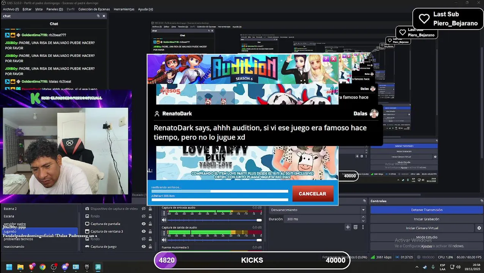The width and height of the screenshot is (484, 273).
Task: Hide the Captura de pantalla source
Action: pyautogui.click(x=143, y=224)
